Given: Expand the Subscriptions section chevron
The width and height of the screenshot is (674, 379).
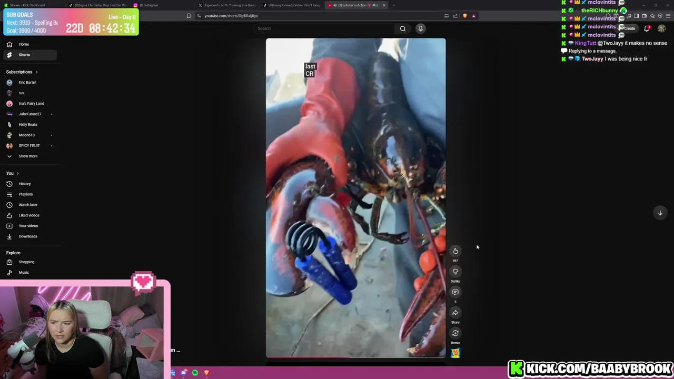Looking at the screenshot, I should click(36, 72).
